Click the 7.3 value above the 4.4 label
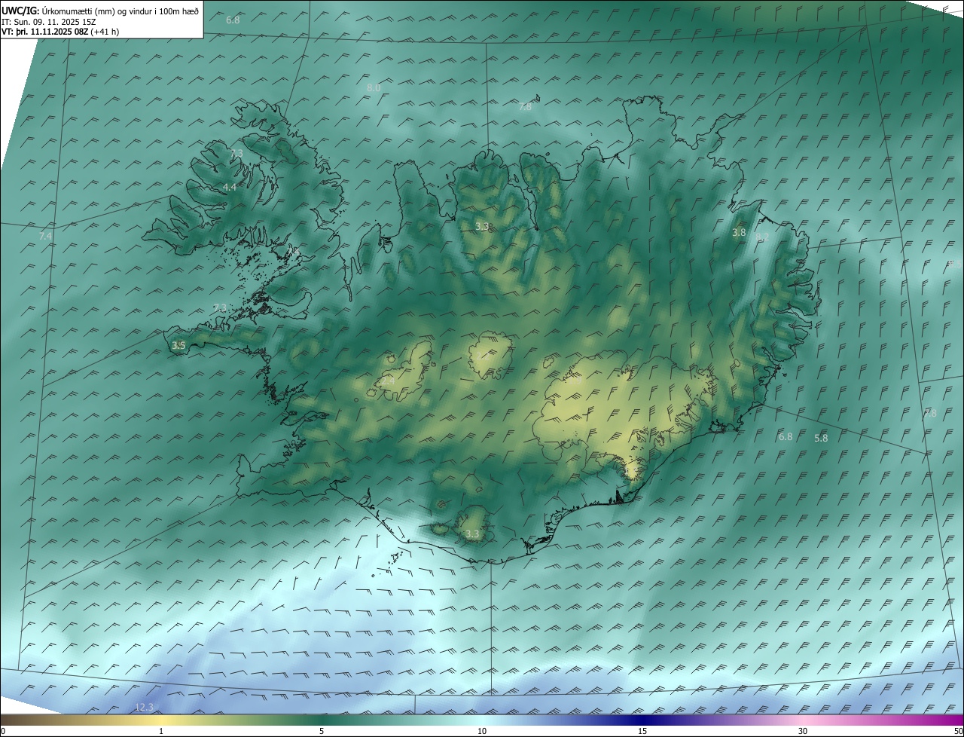Image resolution: width=964 pixels, height=737 pixels. (236, 153)
